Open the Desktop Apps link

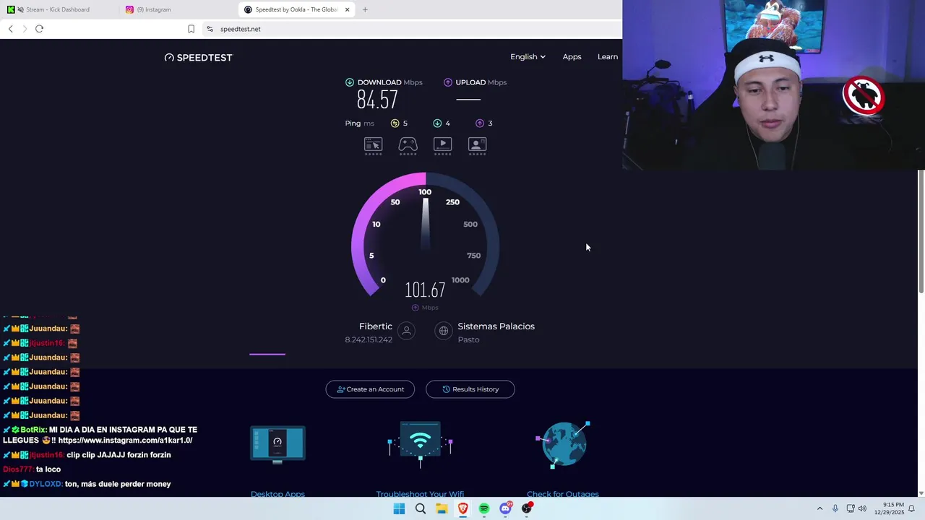pos(277,494)
